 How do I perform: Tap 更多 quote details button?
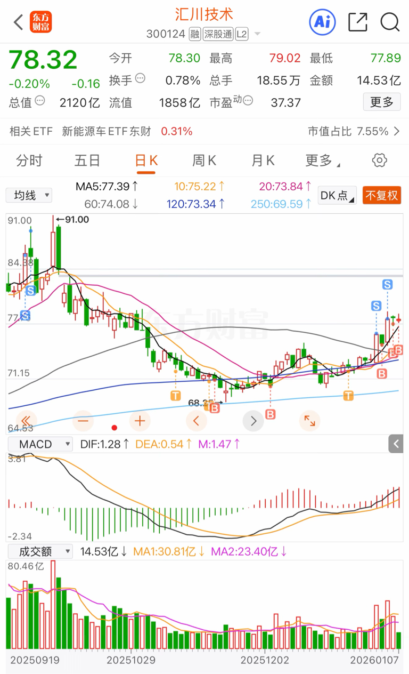tap(382, 102)
